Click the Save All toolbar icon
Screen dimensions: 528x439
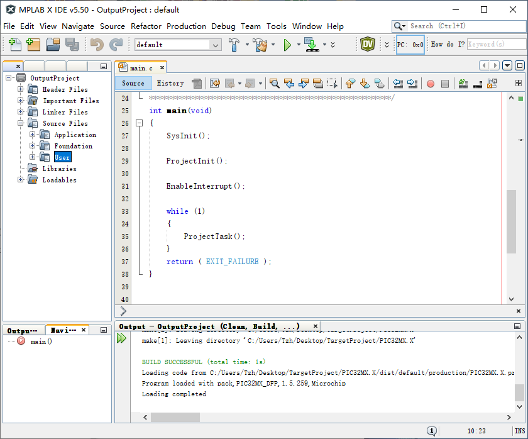72,45
